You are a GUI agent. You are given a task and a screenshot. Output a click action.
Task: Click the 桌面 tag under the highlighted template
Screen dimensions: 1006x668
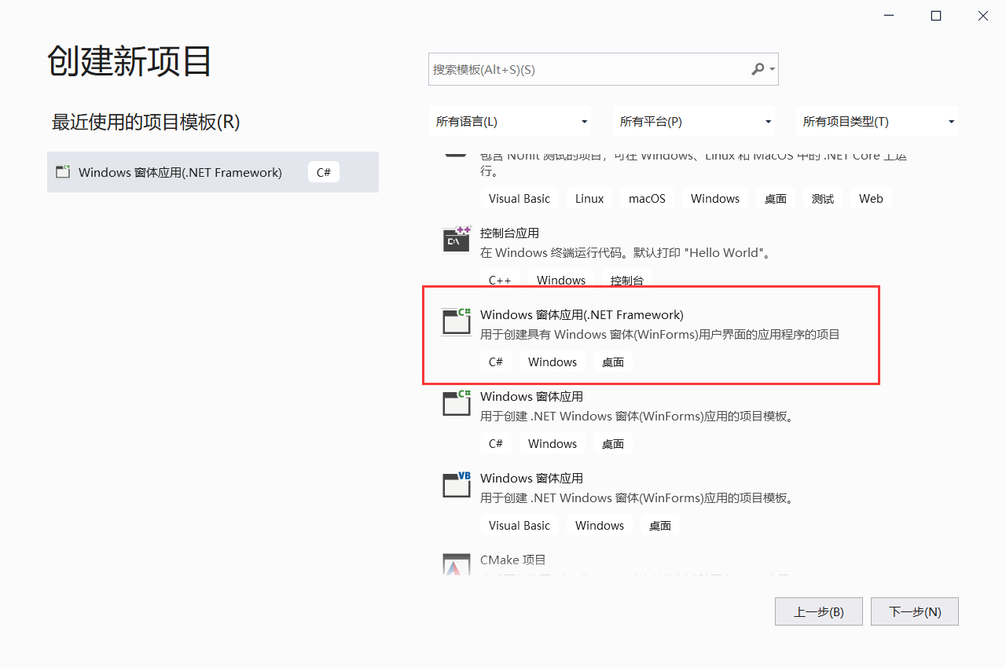612,362
